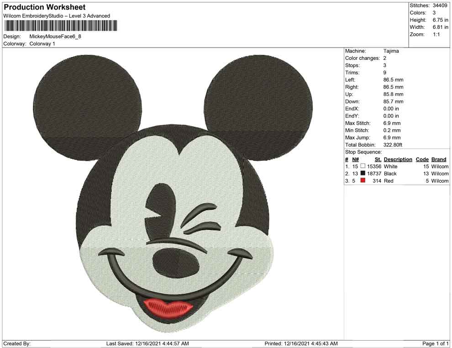Click the "Brand" column header
452x348 pixels.
(x=439, y=159)
